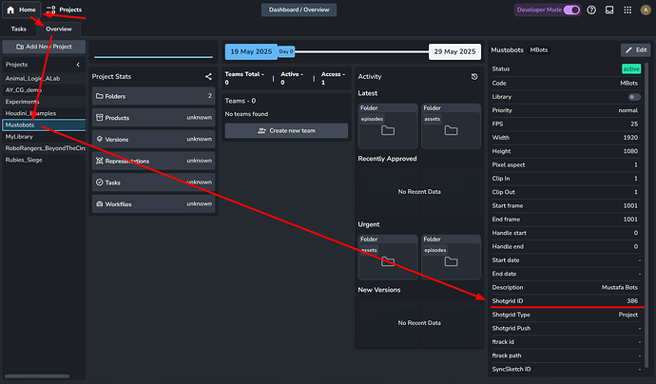Click the MBots code tag in header

coord(539,49)
